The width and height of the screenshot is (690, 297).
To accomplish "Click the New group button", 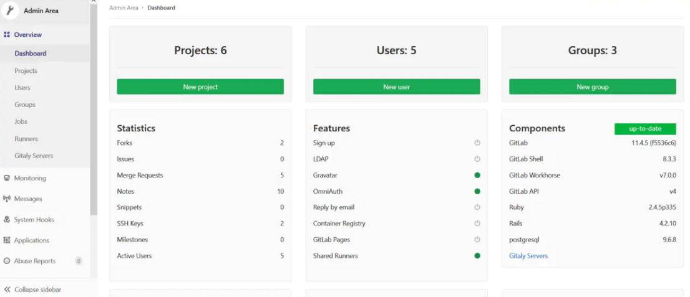I will tap(592, 87).
